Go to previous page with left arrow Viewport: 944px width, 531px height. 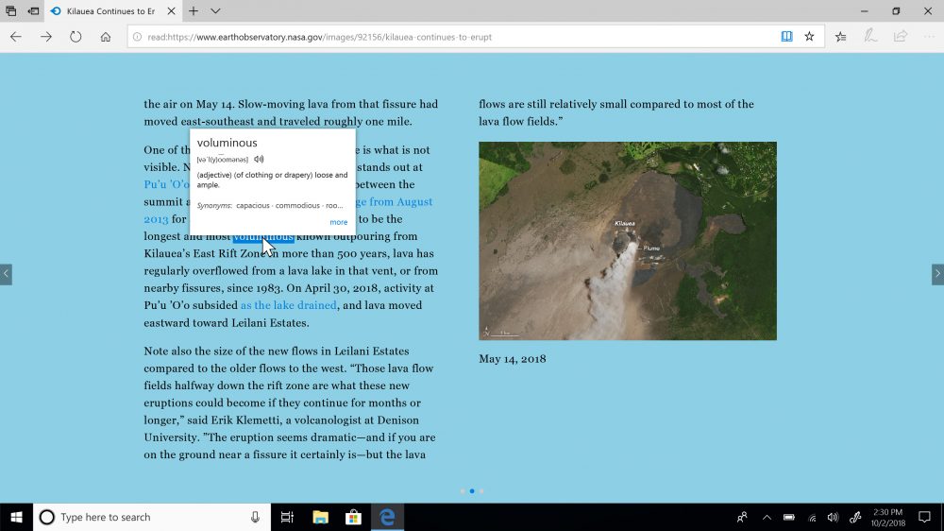(6, 274)
